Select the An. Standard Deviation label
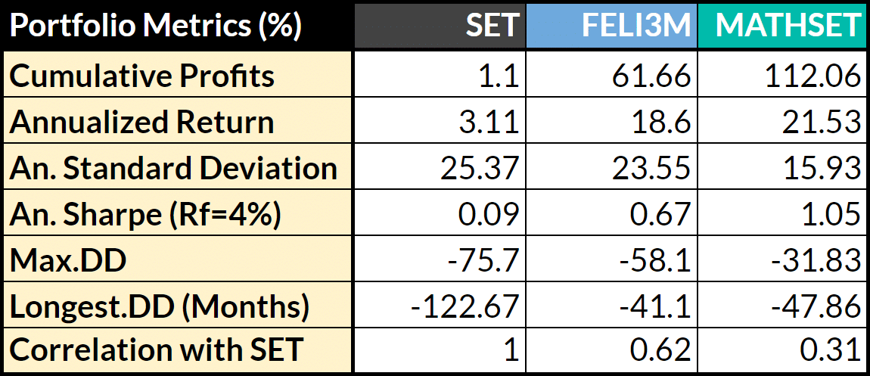Image resolution: width=870 pixels, height=376 pixels. pos(173,168)
